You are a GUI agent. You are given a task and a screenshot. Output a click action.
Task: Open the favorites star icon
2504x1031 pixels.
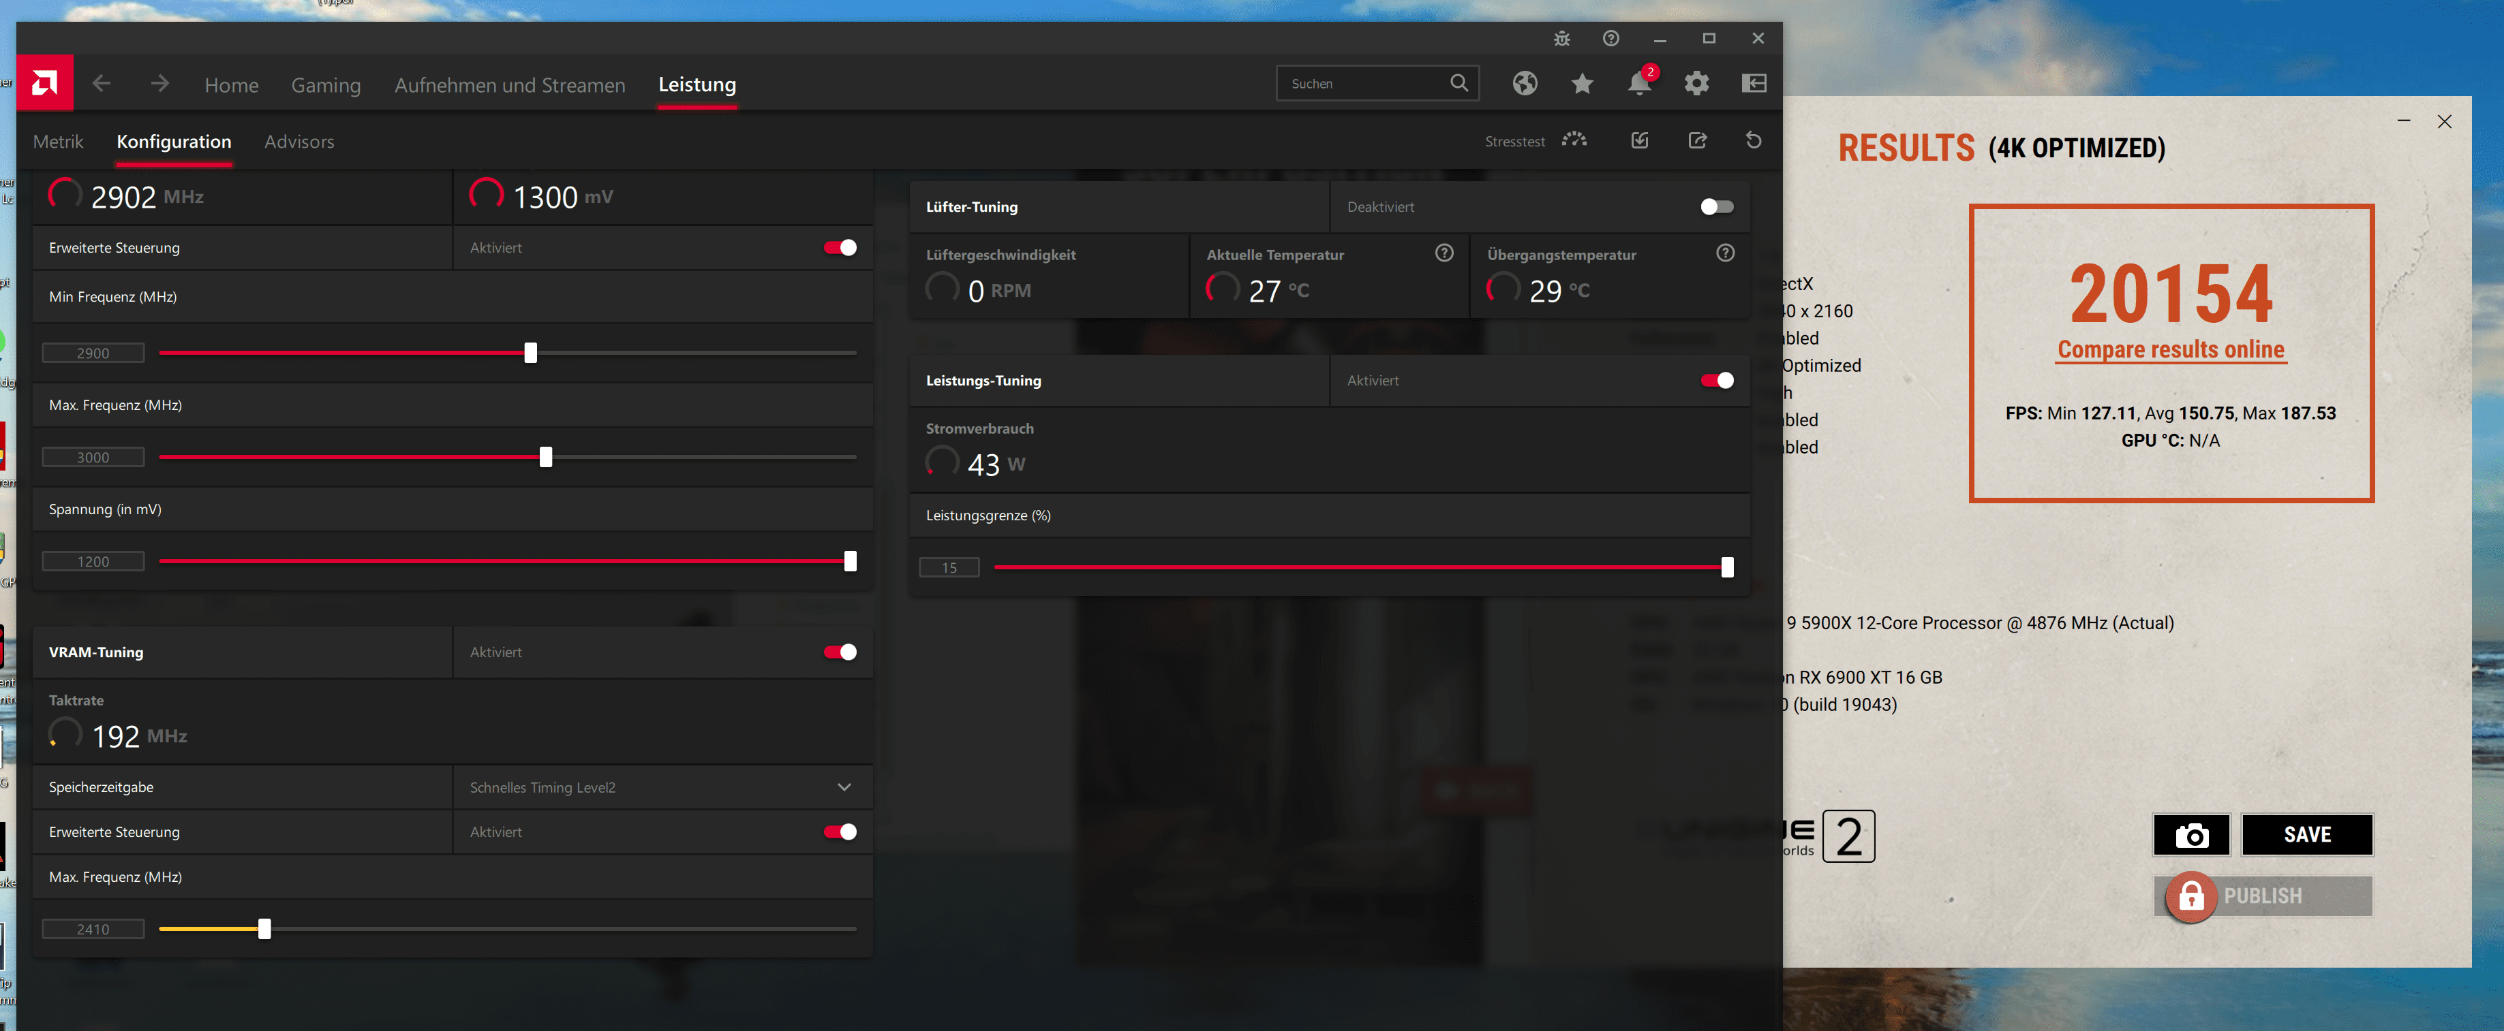1581,84
